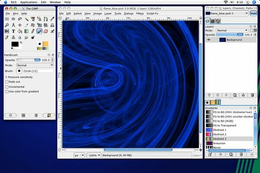Click the foreground black color swatch
Screen dimensions: 260x173
[14, 44]
